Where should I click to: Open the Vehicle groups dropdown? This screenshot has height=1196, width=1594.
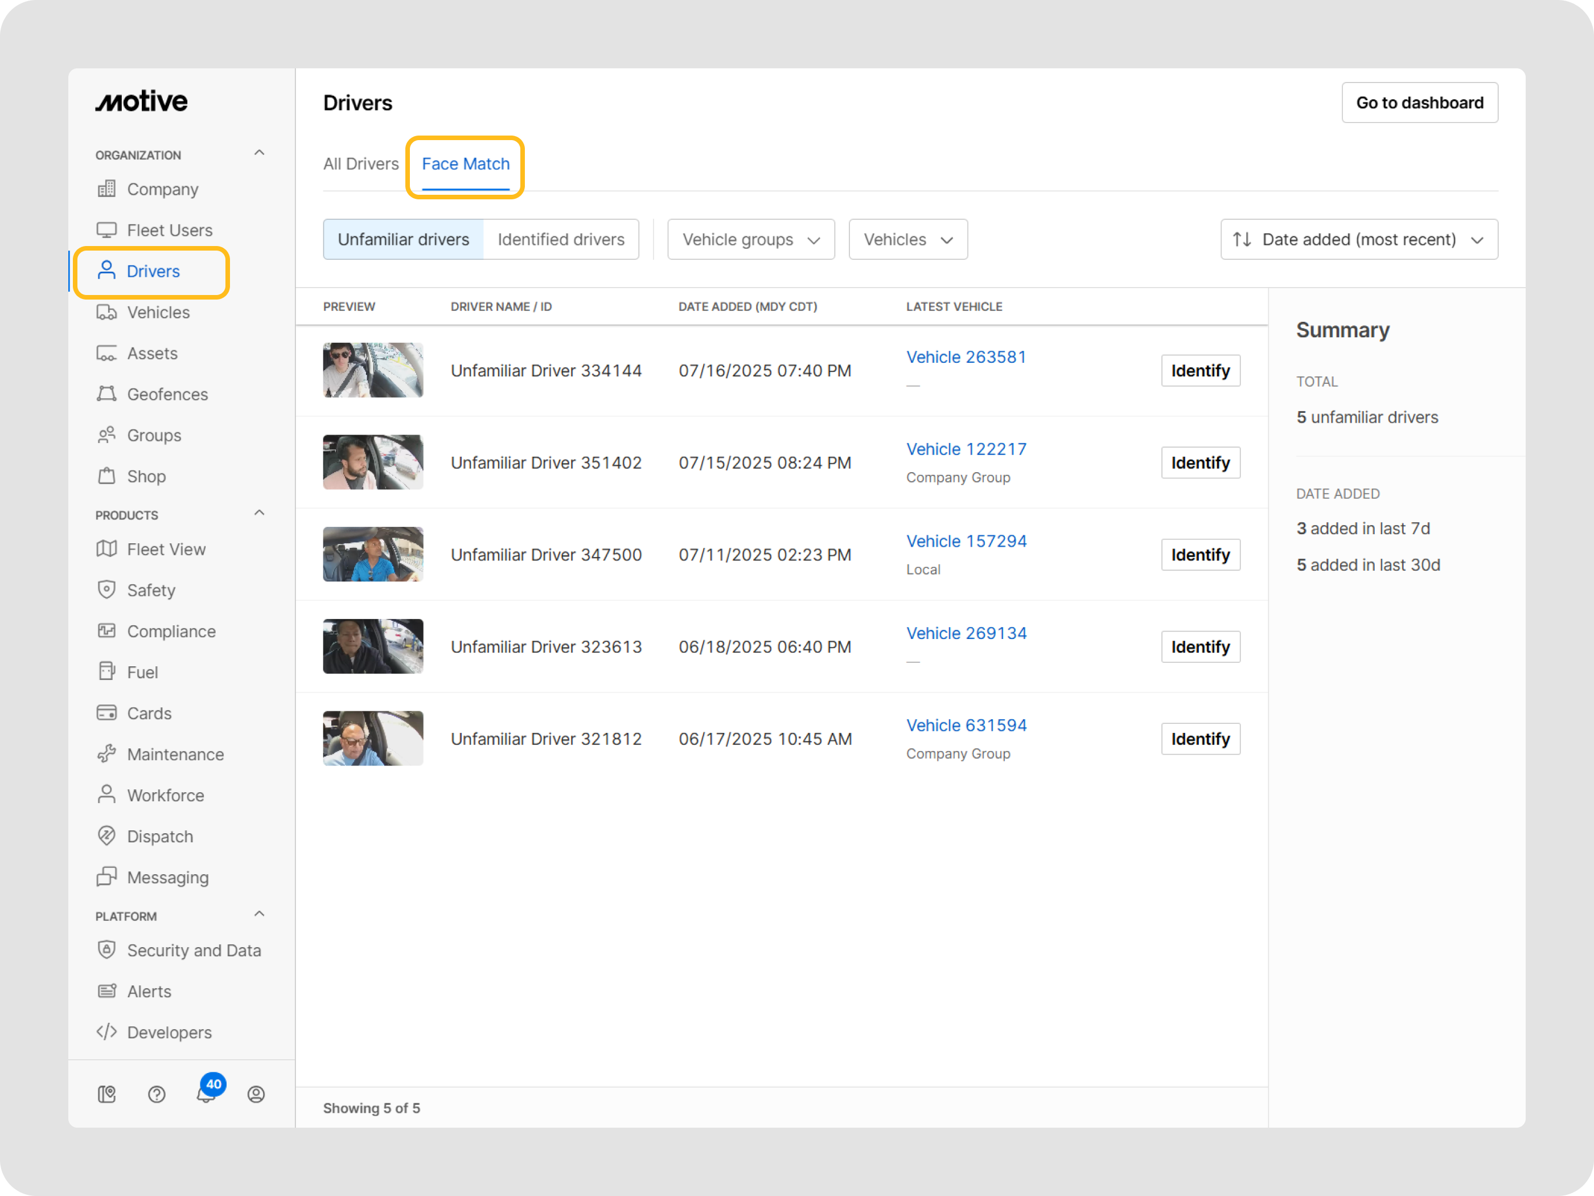tap(750, 239)
